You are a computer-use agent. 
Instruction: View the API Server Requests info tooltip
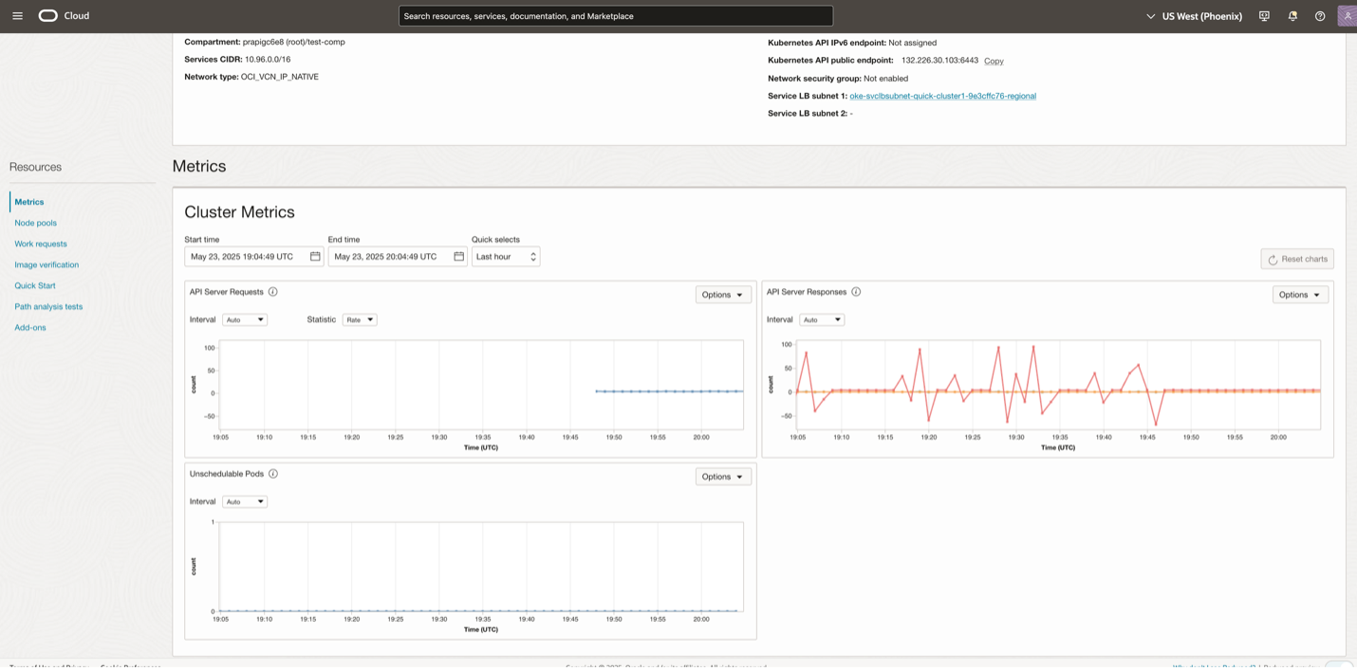[x=273, y=291]
